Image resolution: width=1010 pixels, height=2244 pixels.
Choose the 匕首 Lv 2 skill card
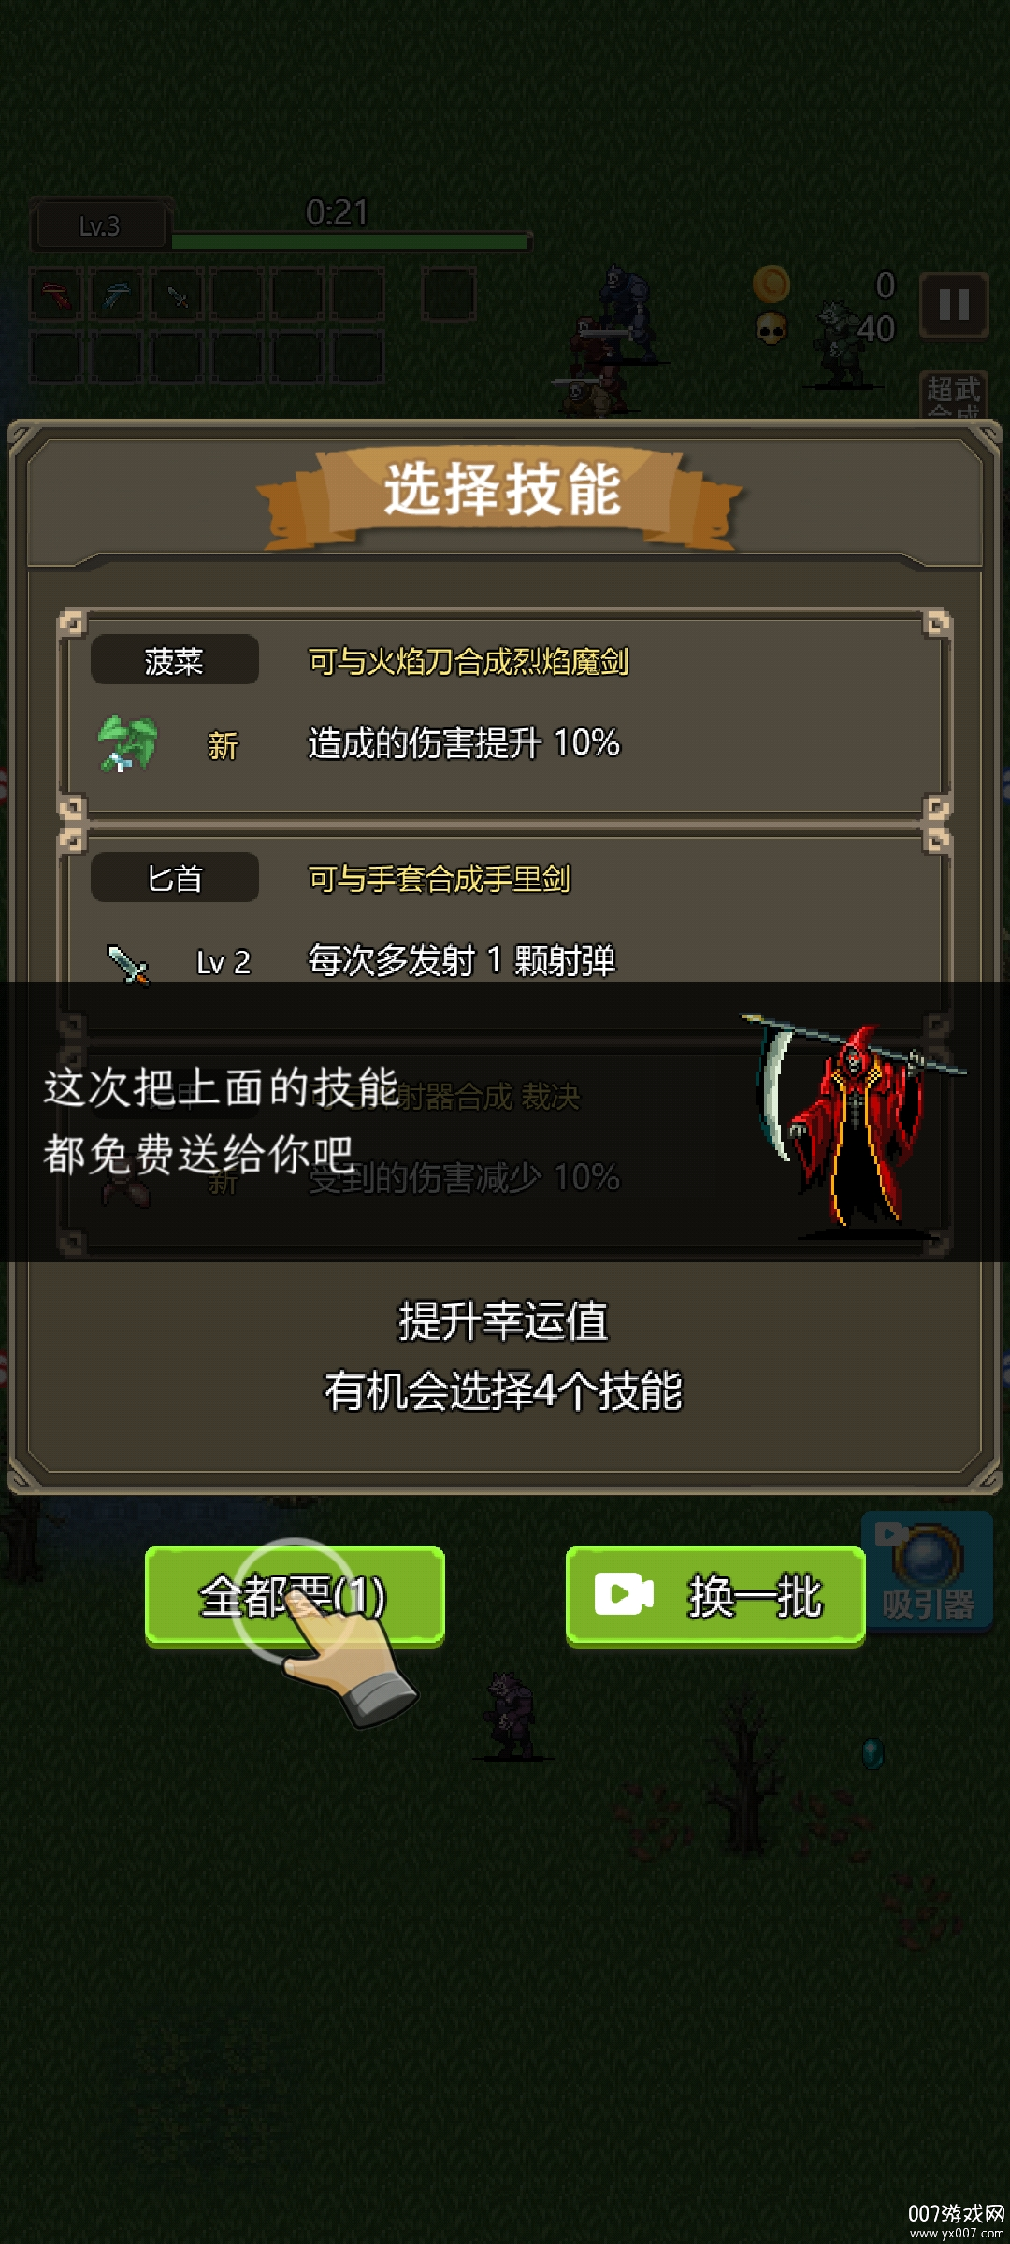pos(505,926)
